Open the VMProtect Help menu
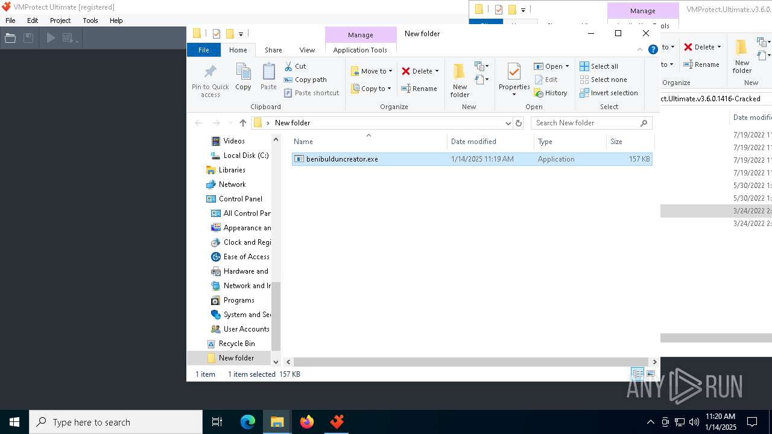 click(116, 20)
